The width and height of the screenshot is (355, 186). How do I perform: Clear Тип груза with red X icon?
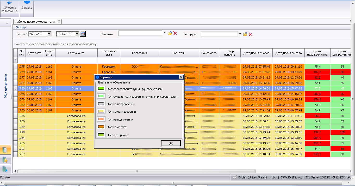[251, 34]
